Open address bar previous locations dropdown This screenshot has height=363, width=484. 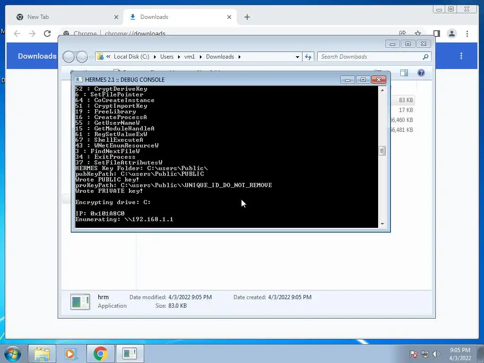297,57
